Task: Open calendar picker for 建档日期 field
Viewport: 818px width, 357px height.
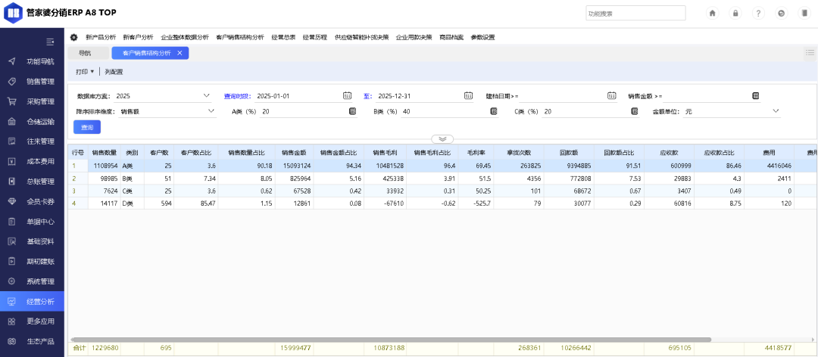Action: click(x=612, y=96)
